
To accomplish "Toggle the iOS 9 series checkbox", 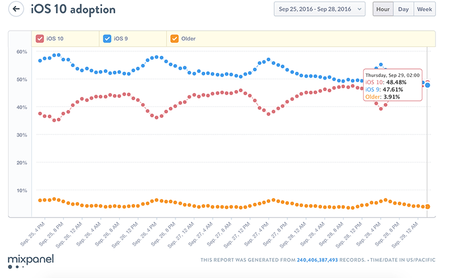I will (107, 39).
